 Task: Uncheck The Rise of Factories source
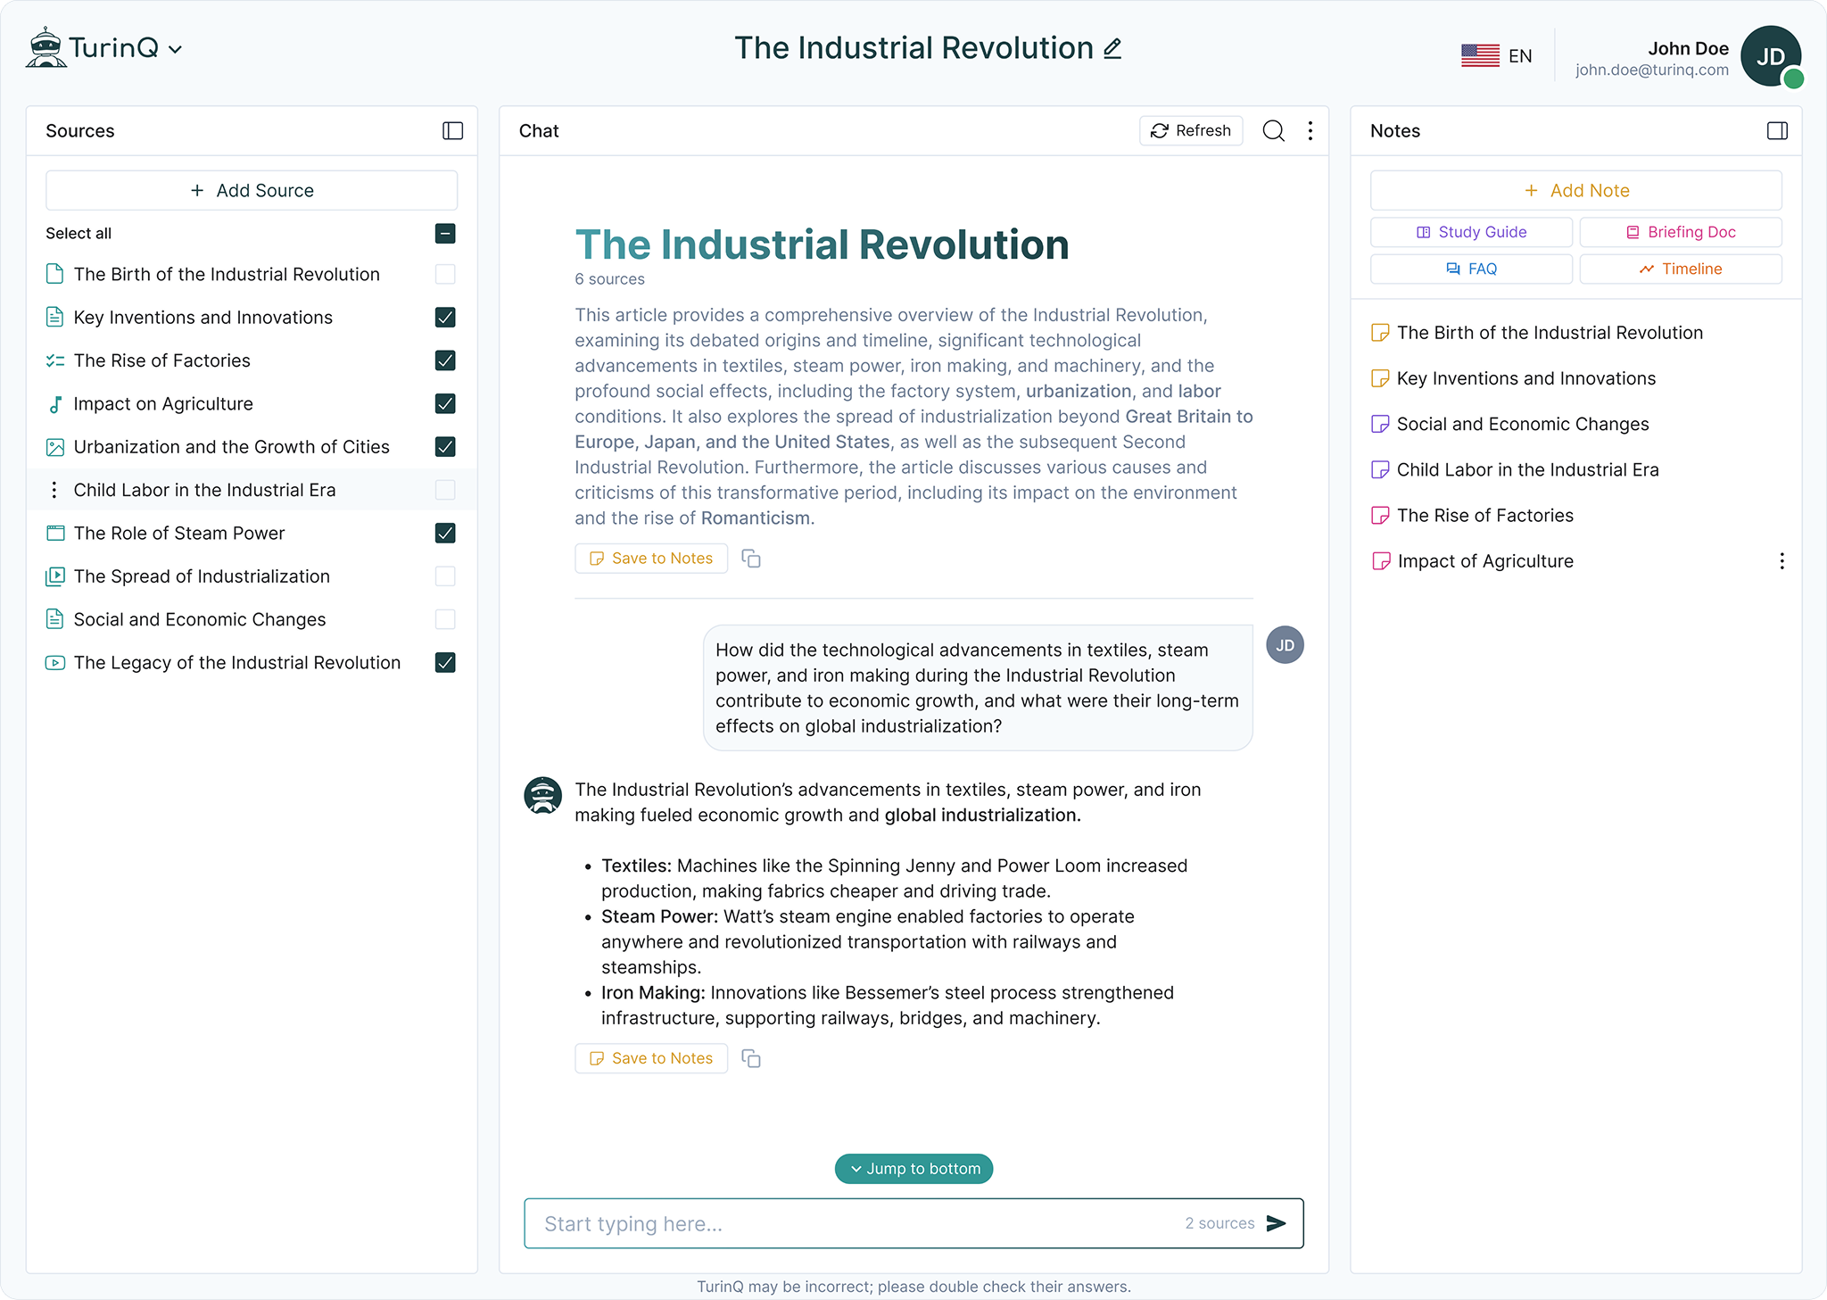tap(445, 360)
